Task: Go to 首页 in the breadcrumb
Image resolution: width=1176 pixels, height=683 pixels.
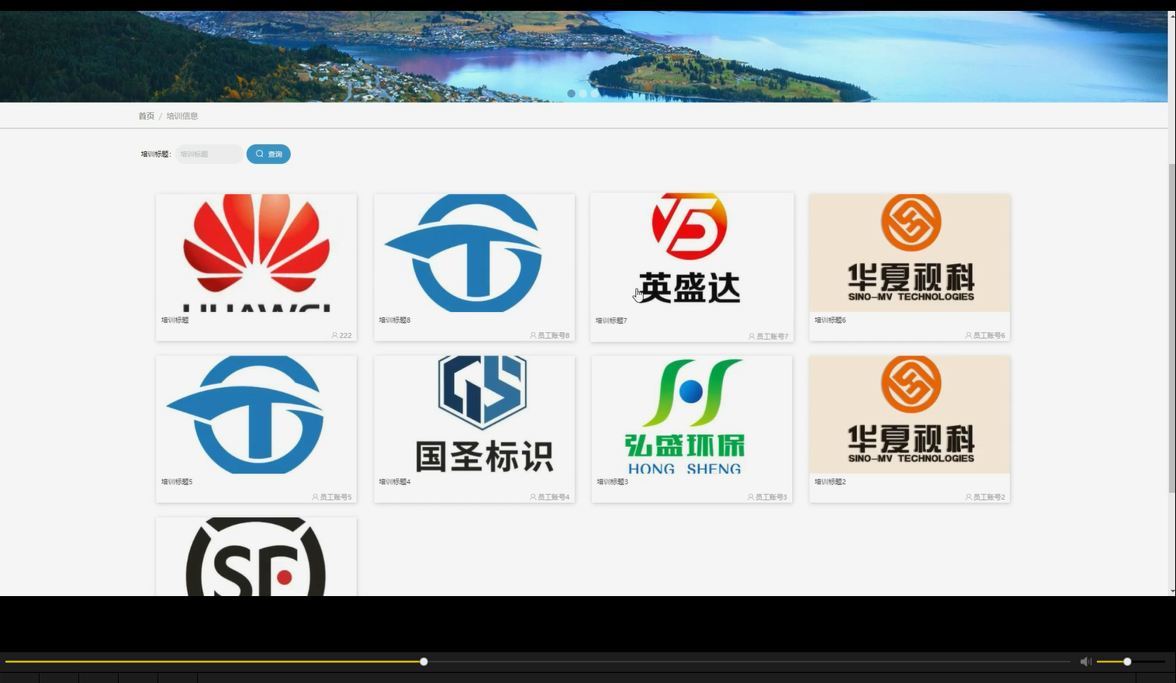Action: [147, 116]
